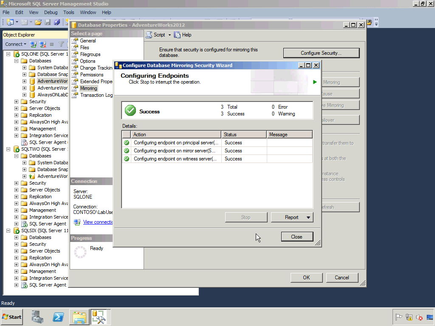Open the Tools menu

68,12
